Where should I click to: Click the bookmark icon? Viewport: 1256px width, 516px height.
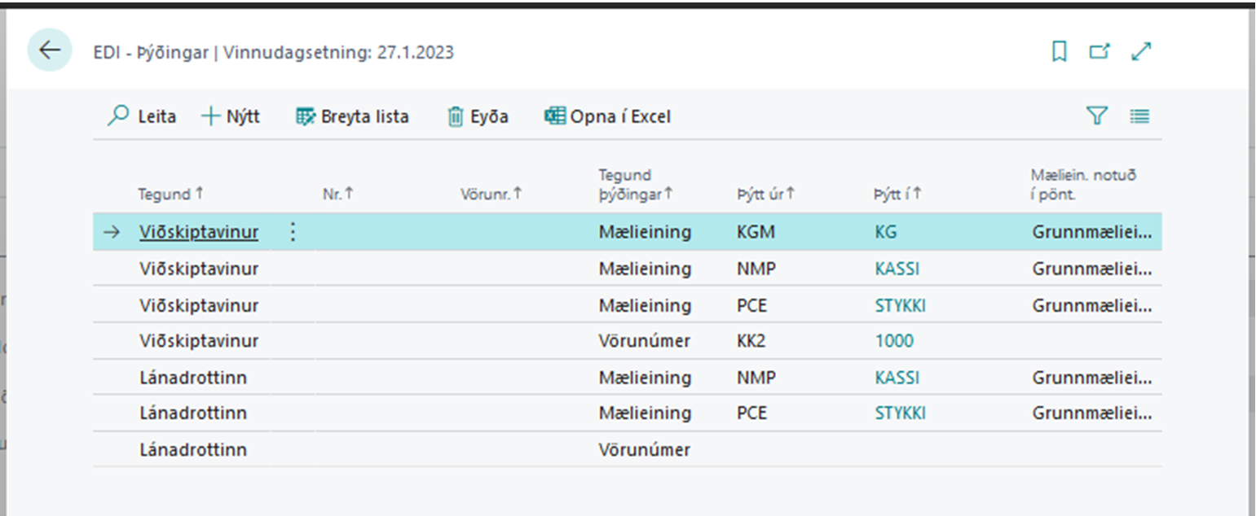click(x=1059, y=51)
